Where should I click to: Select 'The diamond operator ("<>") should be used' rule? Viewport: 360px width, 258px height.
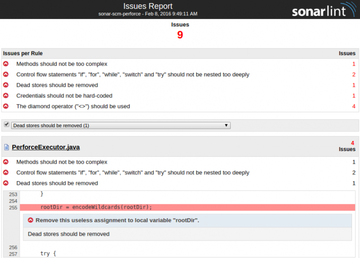pyautogui.click(x=73, y=106)
